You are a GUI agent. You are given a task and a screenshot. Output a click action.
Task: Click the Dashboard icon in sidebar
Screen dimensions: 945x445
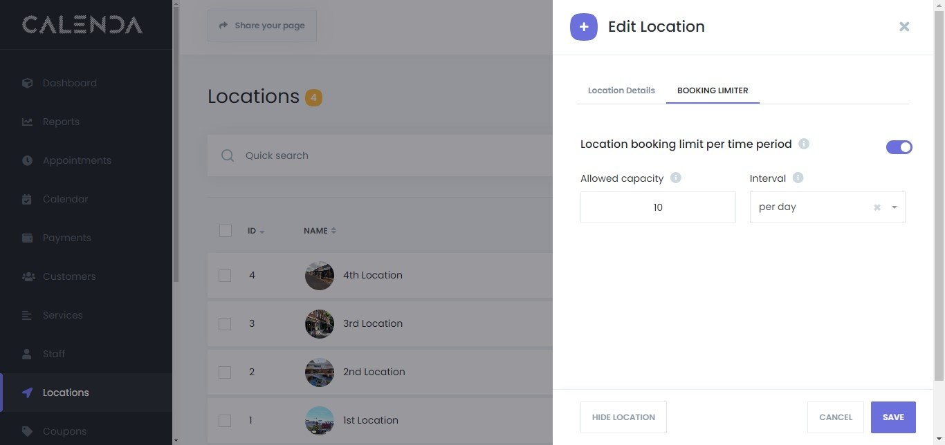click(x=27, y=83)
